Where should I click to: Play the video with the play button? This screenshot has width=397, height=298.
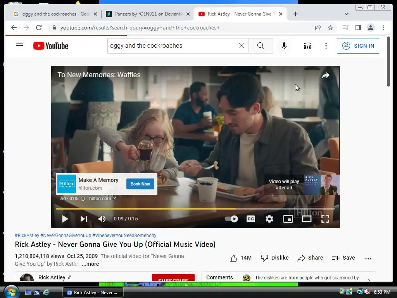click(65, 219)
